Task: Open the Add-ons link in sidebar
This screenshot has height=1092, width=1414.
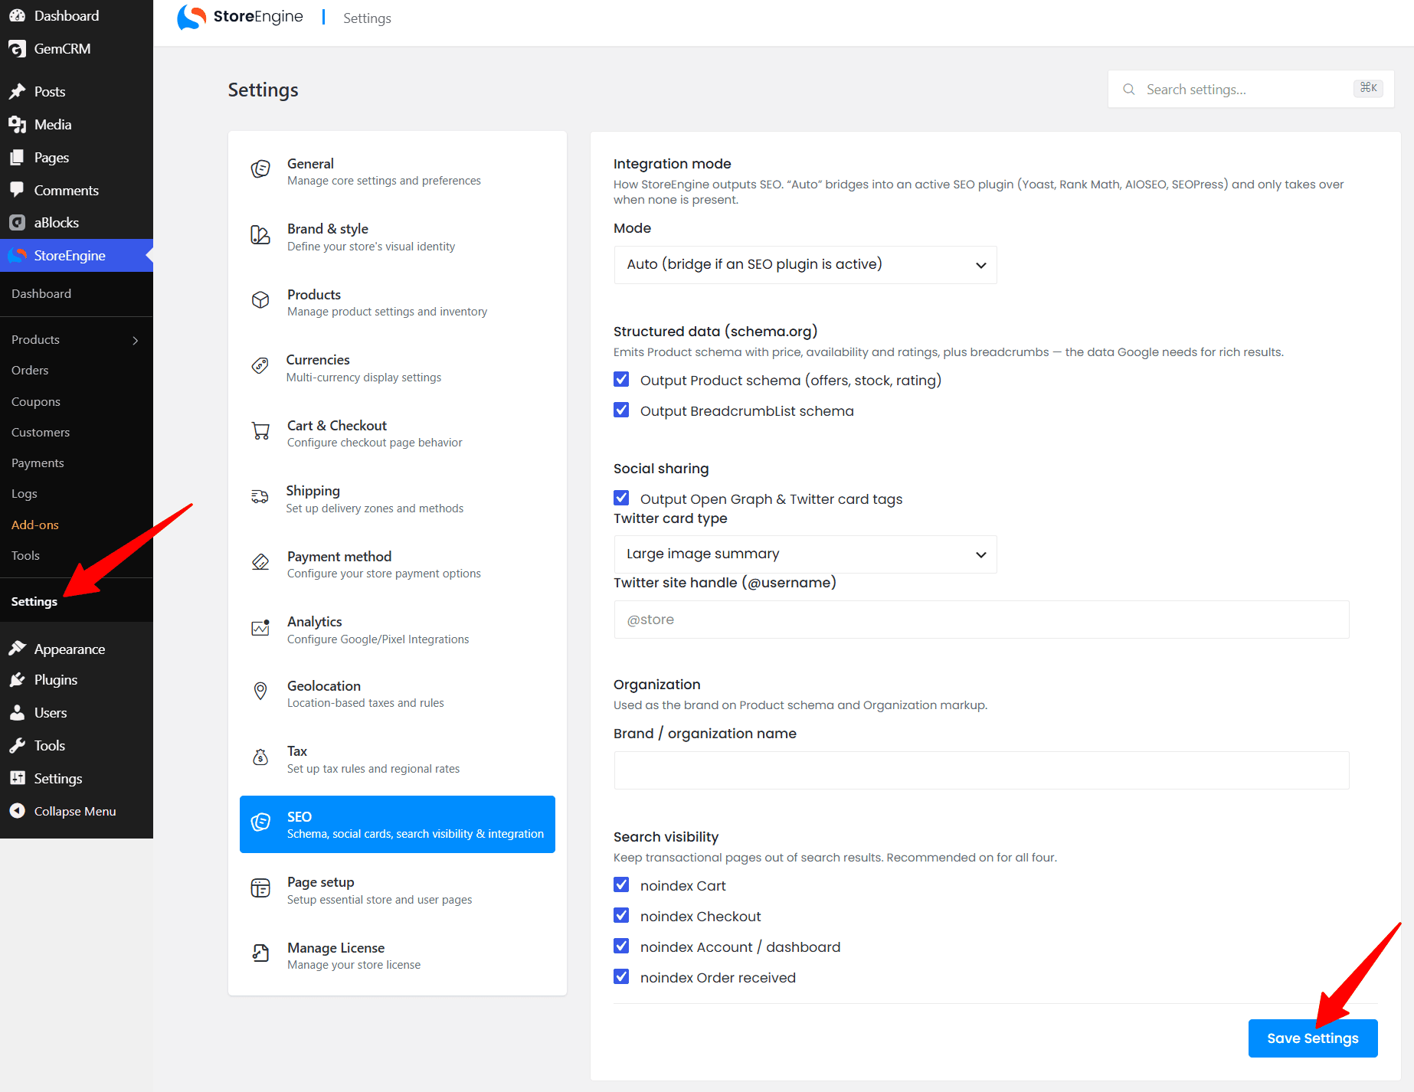Action: coord(35,525)
